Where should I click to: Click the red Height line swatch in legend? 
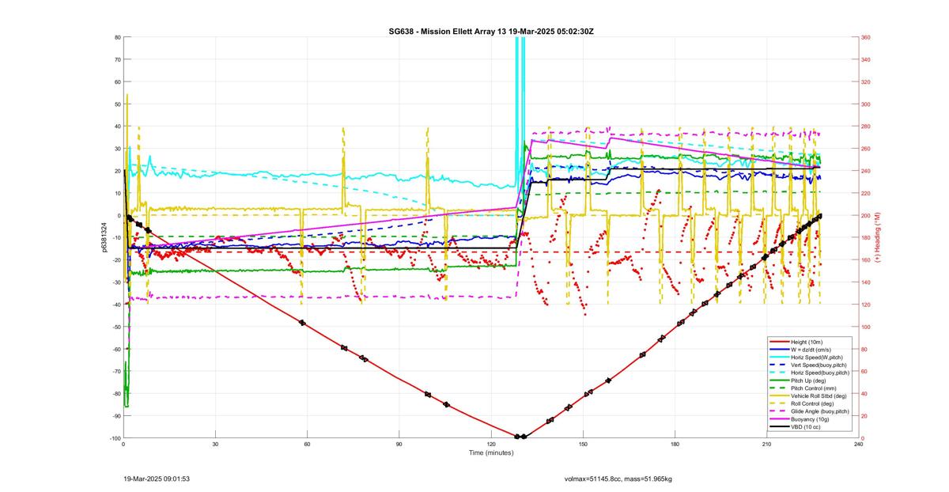(x=779, y=342)
